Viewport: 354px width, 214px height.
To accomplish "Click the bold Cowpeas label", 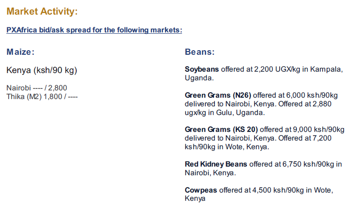I will 201,190.
